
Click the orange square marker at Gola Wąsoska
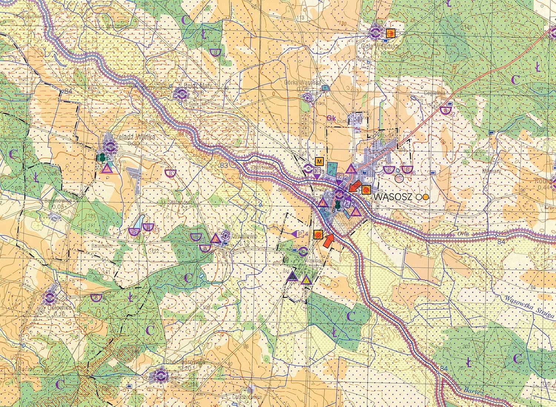tap(390, 34)
